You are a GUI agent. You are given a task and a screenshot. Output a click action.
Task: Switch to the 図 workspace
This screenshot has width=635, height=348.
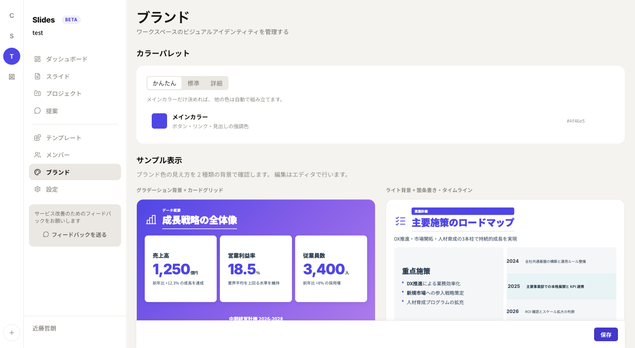click(x=12, y=77)
